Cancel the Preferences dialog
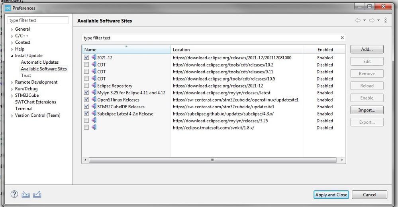The height and width of the screenshot is (207, 398). pos(369,195)
